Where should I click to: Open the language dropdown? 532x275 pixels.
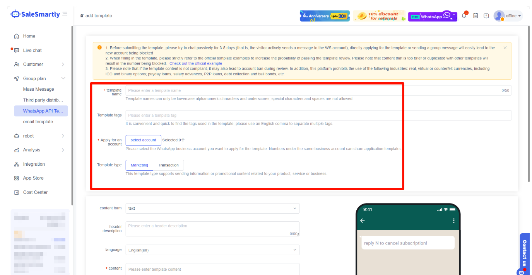point(212,250)
